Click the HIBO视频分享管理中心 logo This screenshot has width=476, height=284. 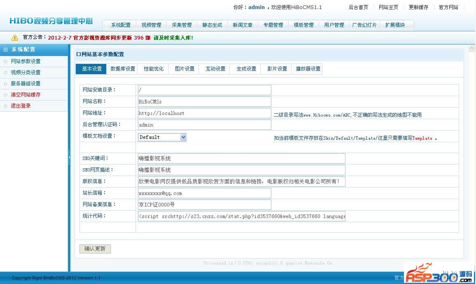click(51, 21)
